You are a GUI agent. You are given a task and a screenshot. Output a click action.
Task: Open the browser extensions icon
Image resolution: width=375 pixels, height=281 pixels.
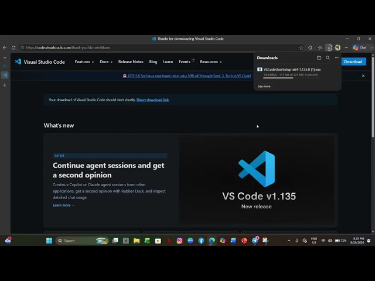click(310, 47)
